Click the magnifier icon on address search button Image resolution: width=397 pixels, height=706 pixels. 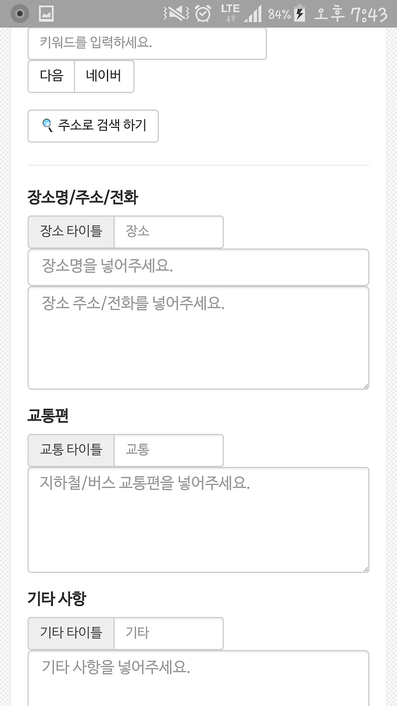47,125
